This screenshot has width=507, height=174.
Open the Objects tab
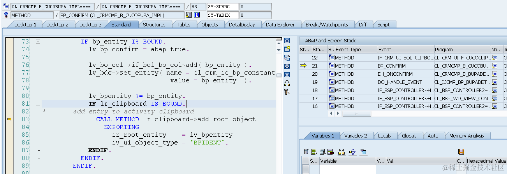pos(209,24)
